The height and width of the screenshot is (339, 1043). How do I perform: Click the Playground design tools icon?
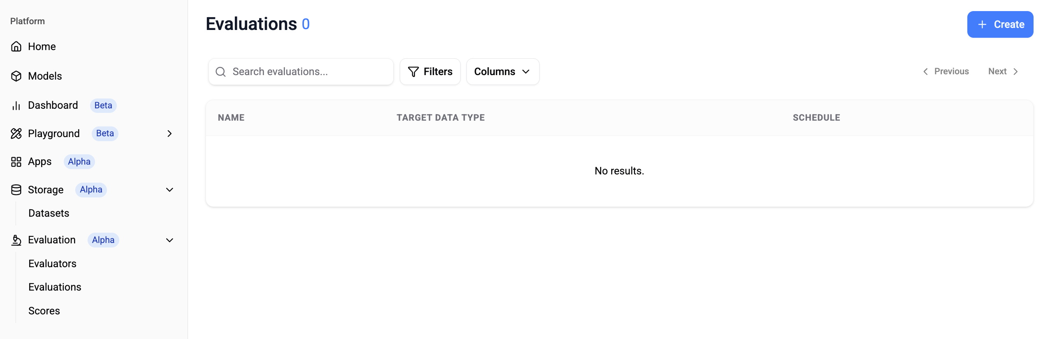[x=16, y=133]
